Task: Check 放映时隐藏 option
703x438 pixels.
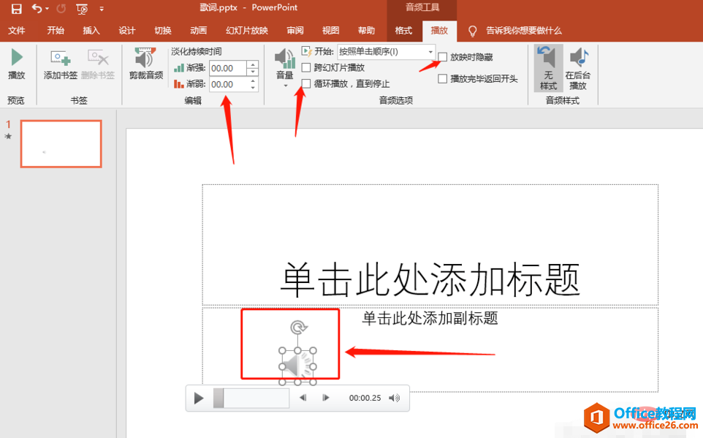Action: click(443, 57)
